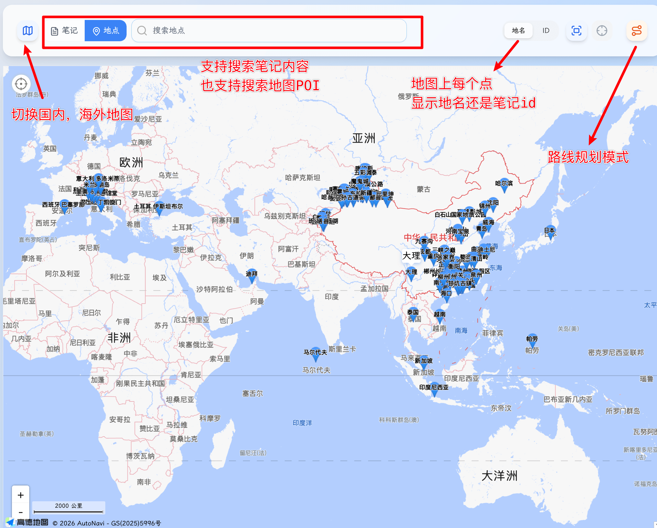Click the crosshair locate icon in top toolbar

pyautogui.click(x=602, y=31)
